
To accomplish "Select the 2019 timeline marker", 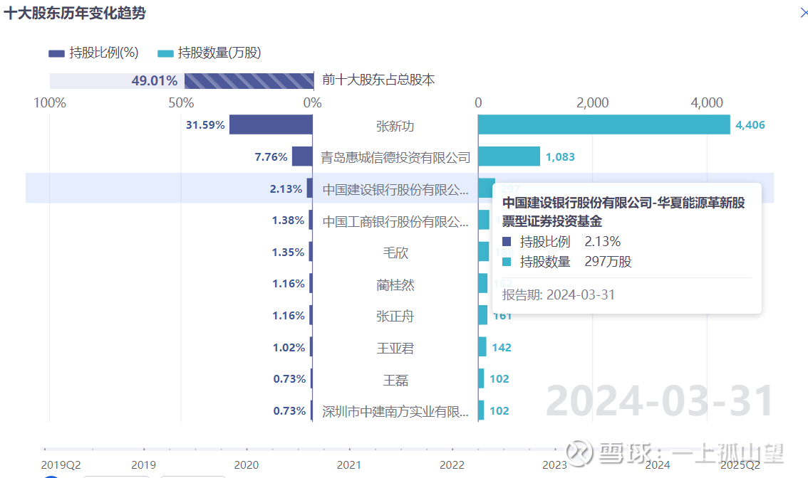I will point(144,464).
